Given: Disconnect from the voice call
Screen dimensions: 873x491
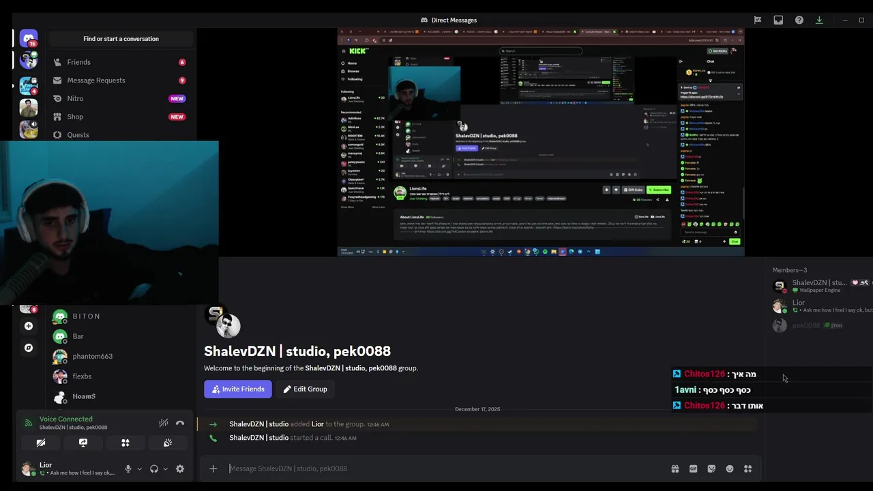Looking at the screenshot, I should 180,423.
